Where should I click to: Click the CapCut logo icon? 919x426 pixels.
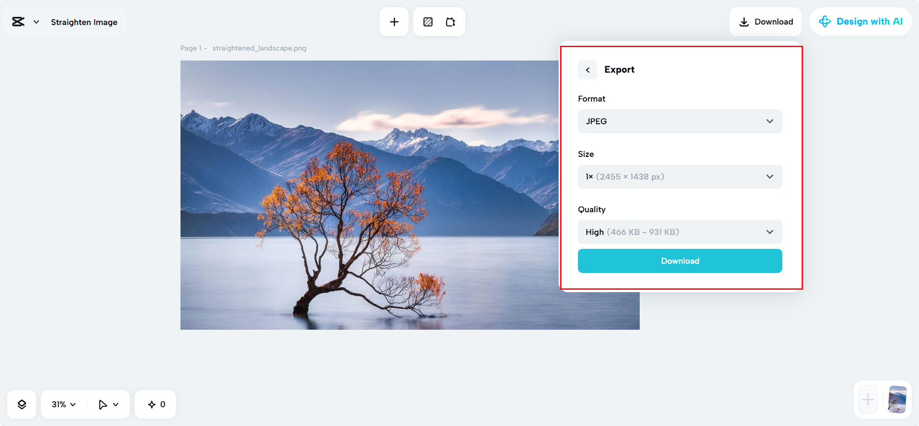click(18, 22)
